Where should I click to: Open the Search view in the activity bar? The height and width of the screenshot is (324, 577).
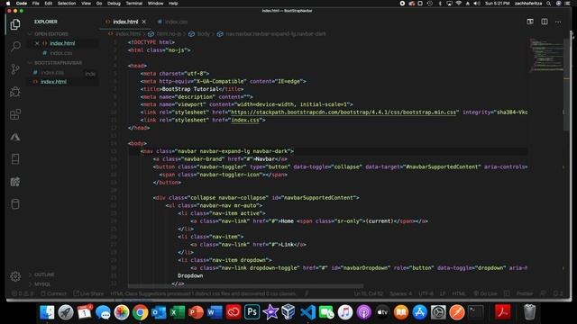pyautogui.click(x=15, y=47)
